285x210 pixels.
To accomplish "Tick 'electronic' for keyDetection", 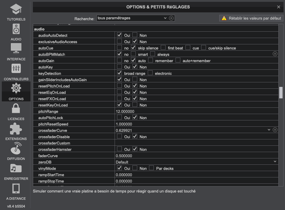I will point(150,73).
